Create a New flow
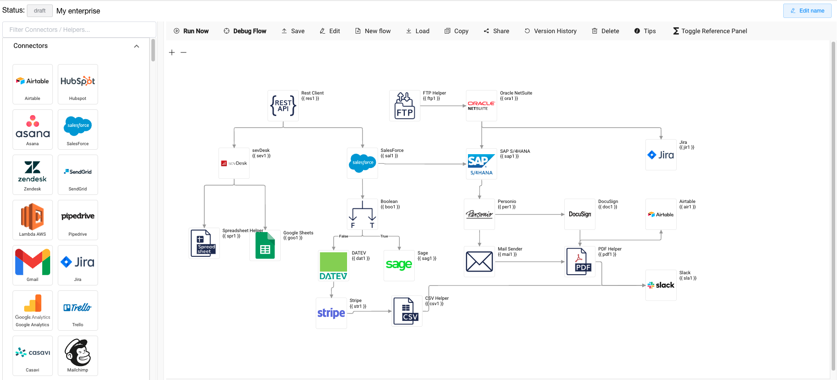This screenshot has height=380, width=837. (373, 31)
